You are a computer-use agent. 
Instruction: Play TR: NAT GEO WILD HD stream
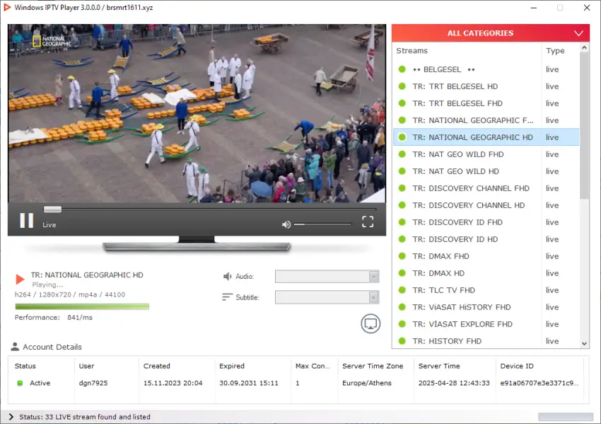tap(486, 171)
